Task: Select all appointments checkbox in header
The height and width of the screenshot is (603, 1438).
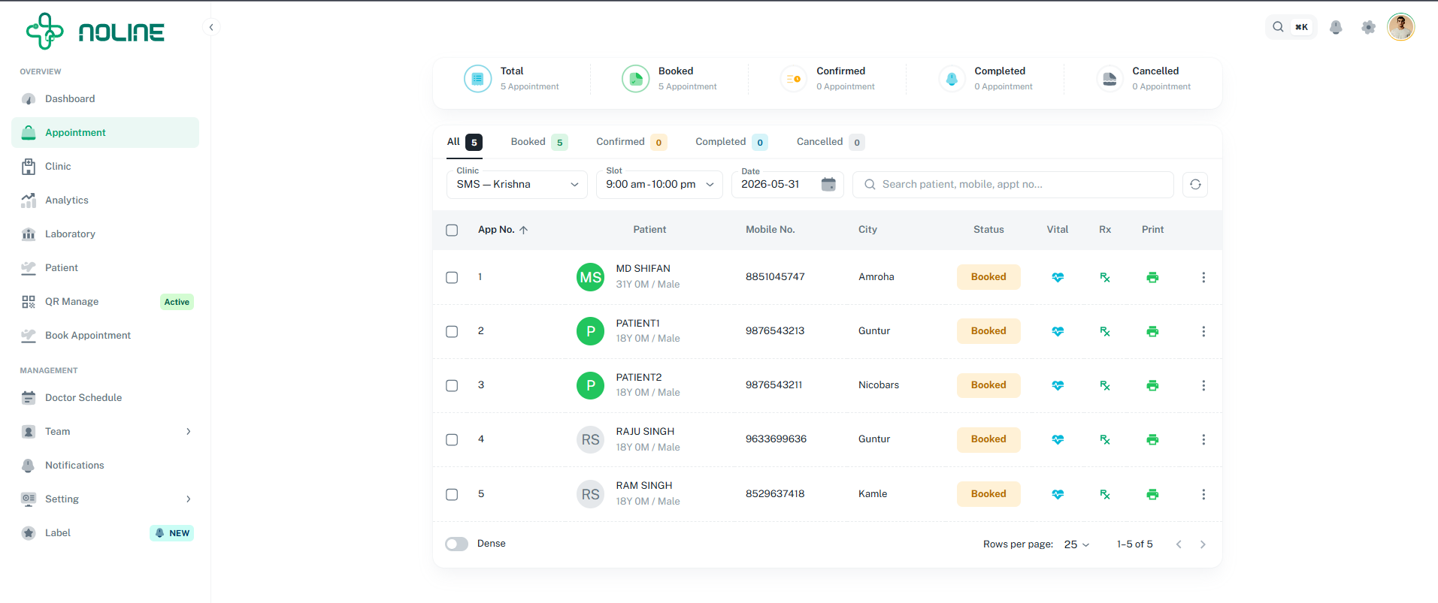Action: (x=452, y=230)
